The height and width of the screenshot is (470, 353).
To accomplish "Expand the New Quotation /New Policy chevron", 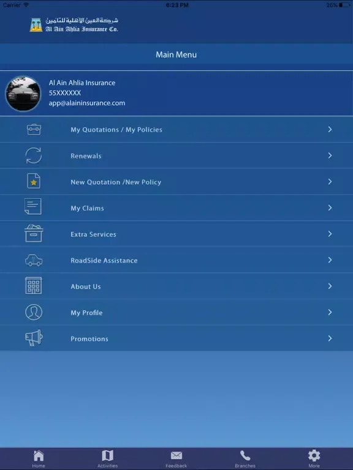I will (x=330, y=182).
